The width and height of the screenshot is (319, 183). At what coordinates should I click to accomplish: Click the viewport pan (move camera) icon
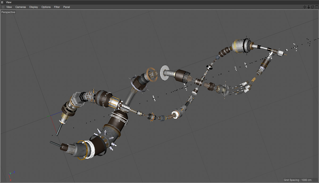(x=305, y=7)
